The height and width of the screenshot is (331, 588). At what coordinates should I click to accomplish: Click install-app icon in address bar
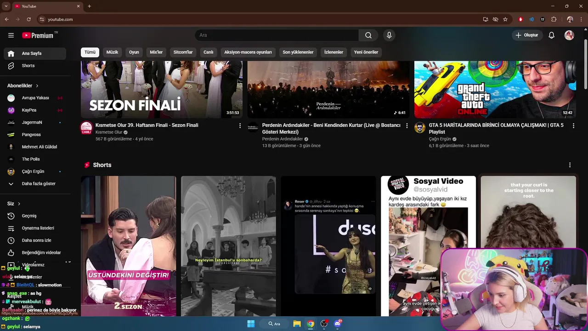[x=486, y=19]
